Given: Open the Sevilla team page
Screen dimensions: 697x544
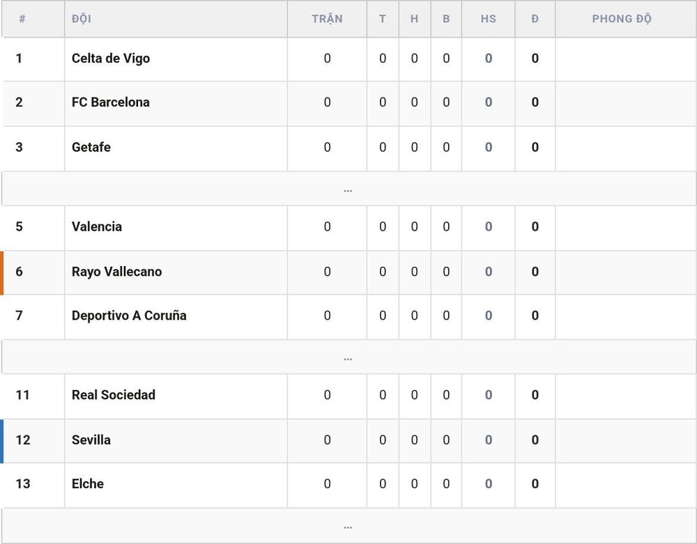Looking at the screenshot, I should point(91,440).
